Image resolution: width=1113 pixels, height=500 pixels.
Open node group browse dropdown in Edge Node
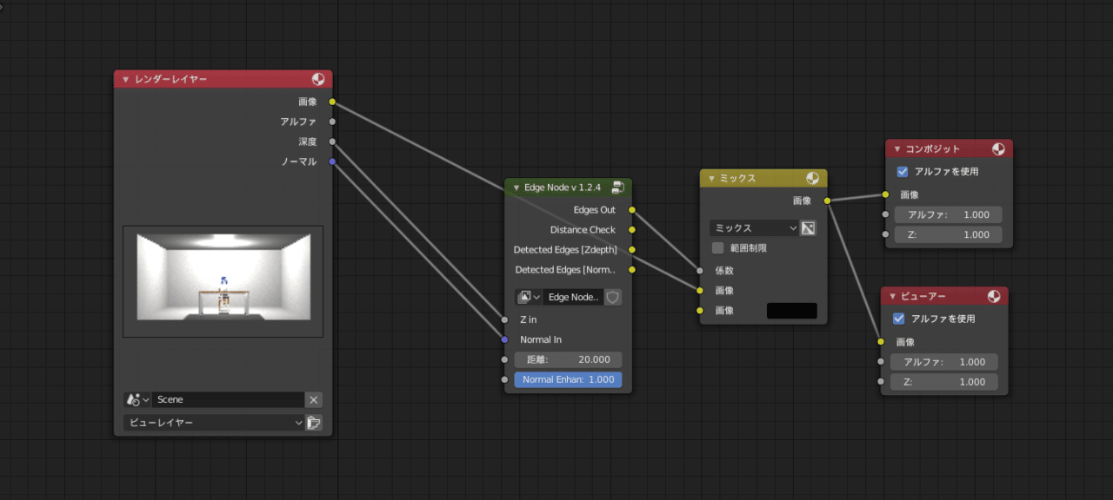coord(529,297)
